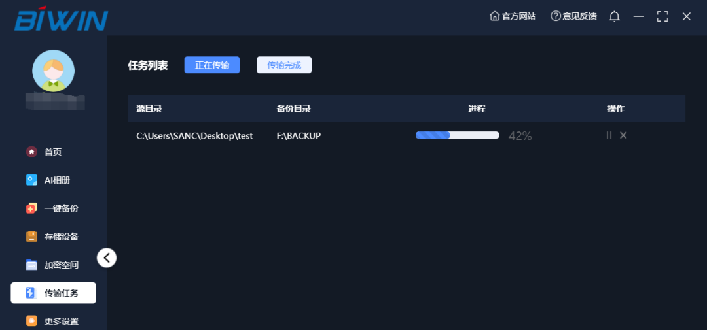Pause the C:\Users\SANC\Desktop\test transfer
Screen dimensions: 707x330
click(x=609, y=135)
